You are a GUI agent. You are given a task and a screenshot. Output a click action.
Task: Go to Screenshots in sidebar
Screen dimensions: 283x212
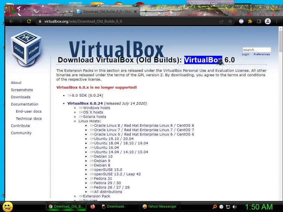(x=22, y=90)
